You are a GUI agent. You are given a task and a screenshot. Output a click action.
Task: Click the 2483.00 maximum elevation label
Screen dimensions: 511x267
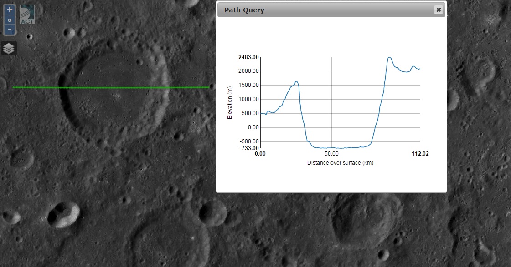pyautogui.click(x=248, y=57)
